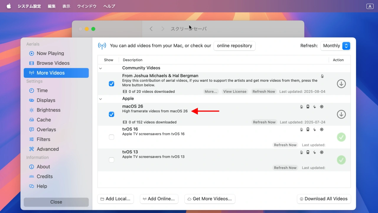Open Browse Videos in the sidebar
Screen dimensions: 378x213
tap(53, 63)
